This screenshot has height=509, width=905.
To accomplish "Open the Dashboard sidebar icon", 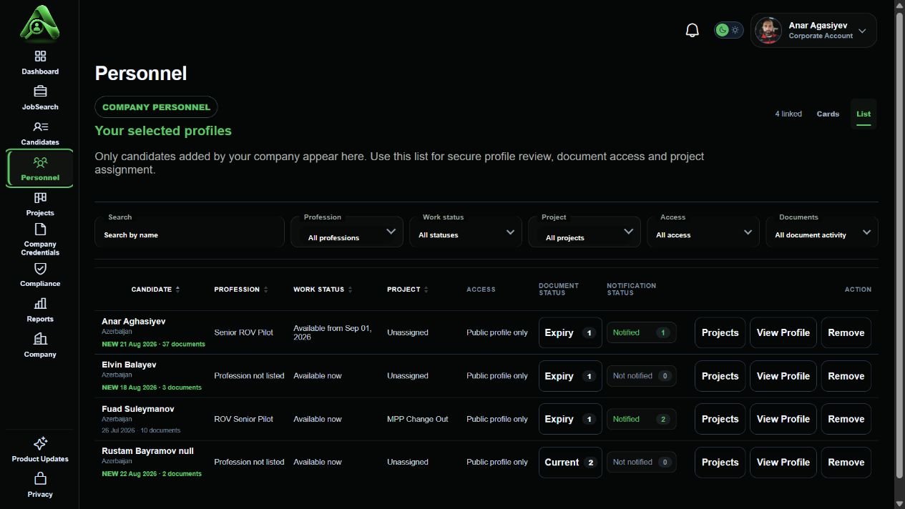I will (40, 56).
